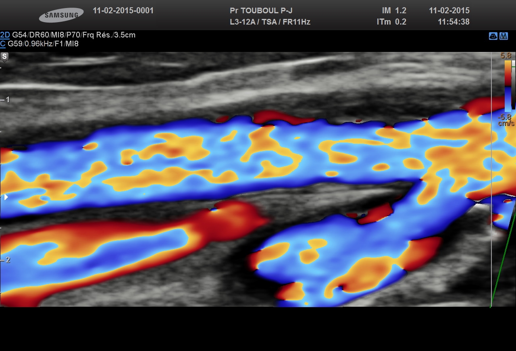Click the grayscale map bar beside the color scale
Screen dimensions: 516x351
[513, 85]
